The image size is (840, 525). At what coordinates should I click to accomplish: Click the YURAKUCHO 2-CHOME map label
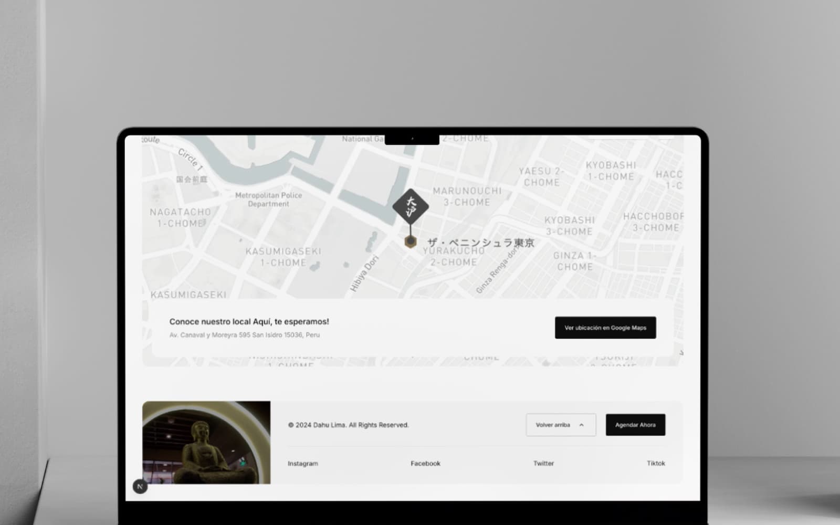(x=454, y=257)
